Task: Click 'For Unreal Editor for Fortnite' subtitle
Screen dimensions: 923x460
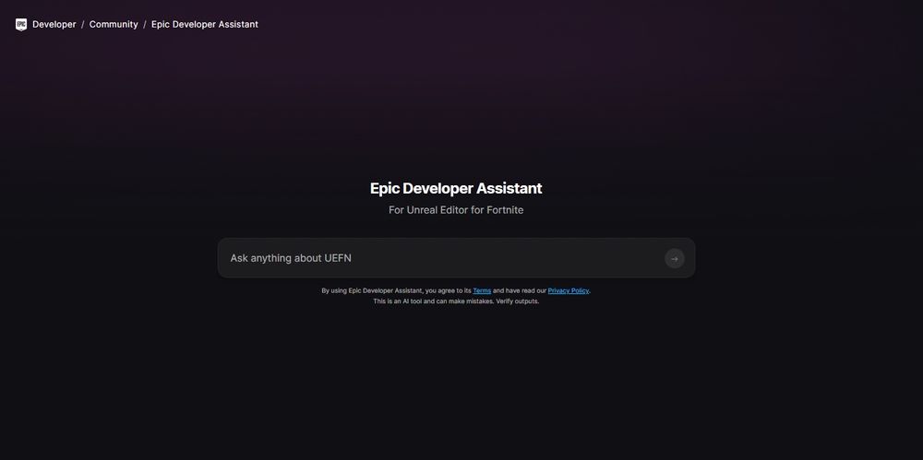Action: [456, 210]
